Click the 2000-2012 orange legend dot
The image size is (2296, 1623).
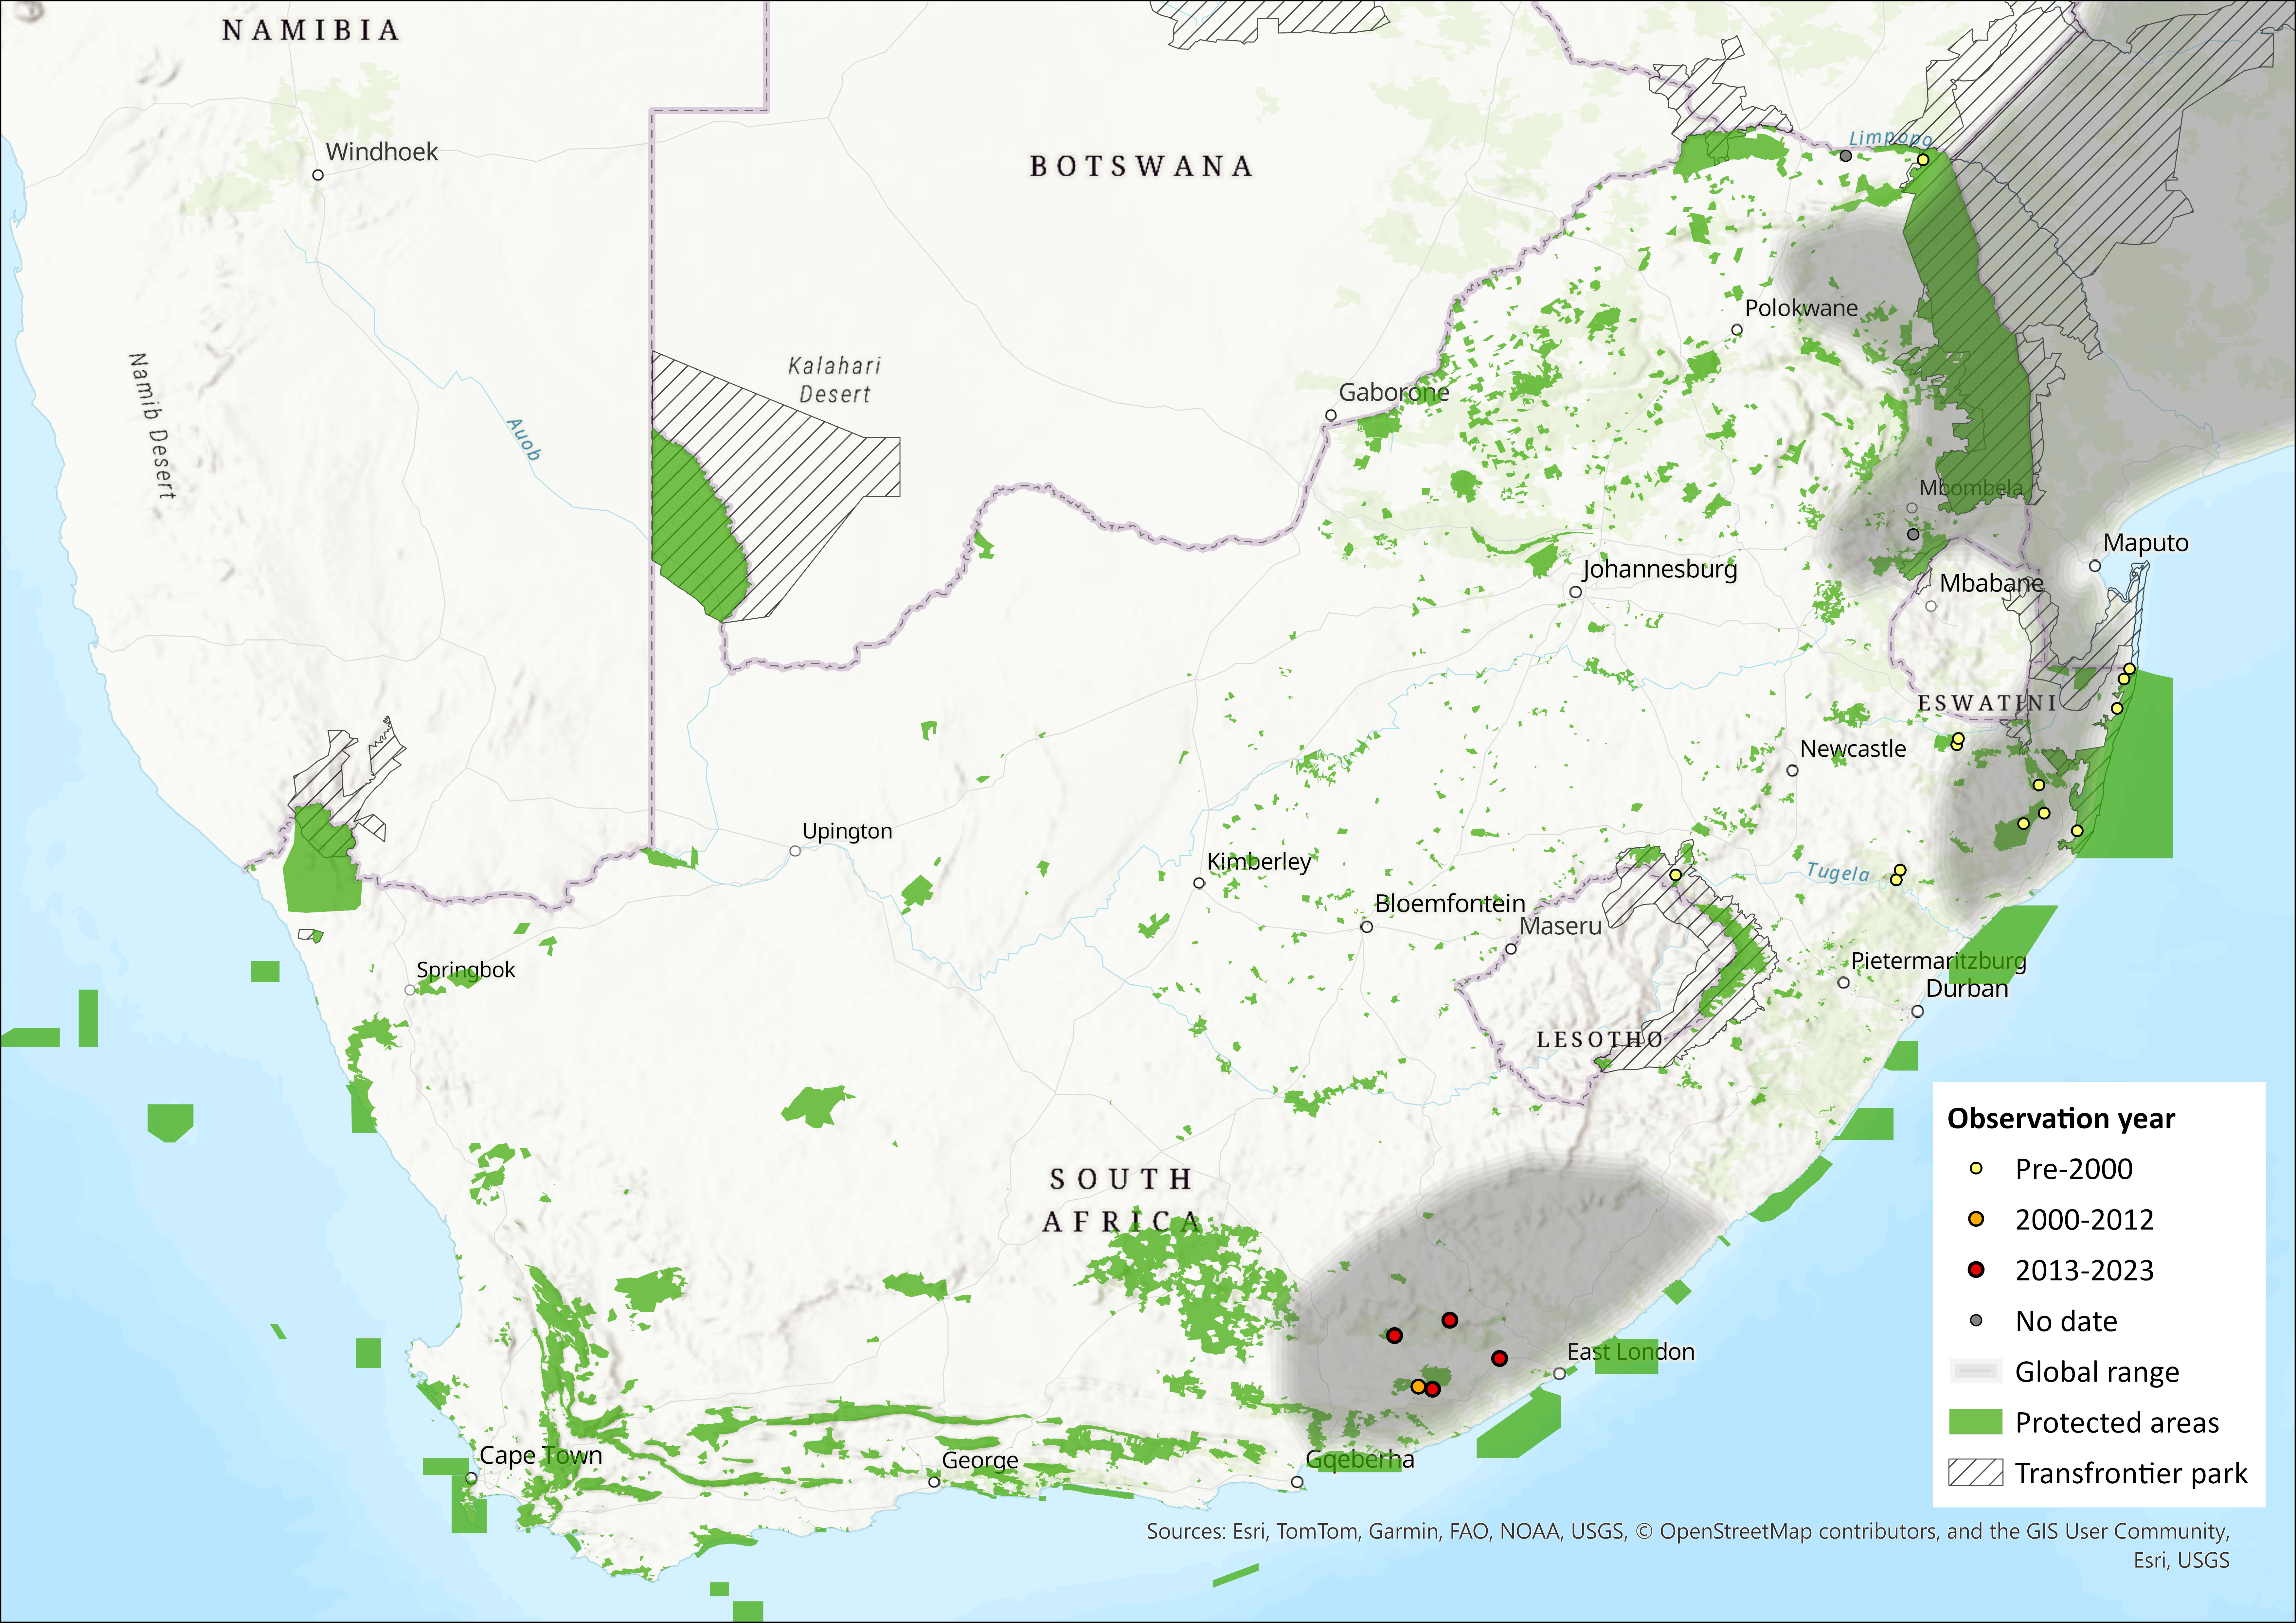pos(1976,1219)
